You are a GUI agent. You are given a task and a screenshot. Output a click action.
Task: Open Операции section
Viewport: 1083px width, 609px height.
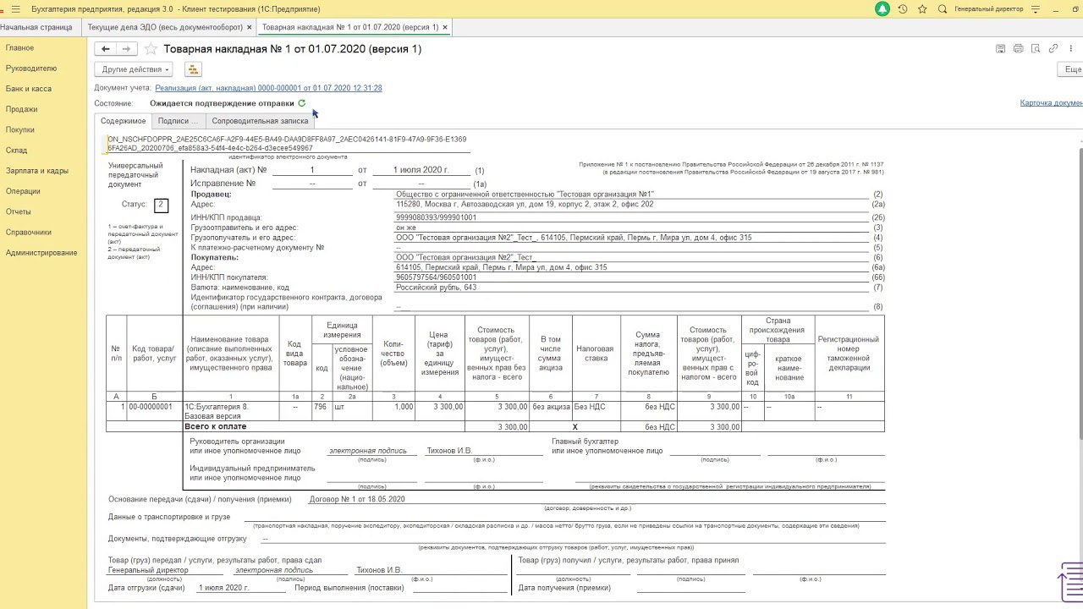tap(23, 191)
